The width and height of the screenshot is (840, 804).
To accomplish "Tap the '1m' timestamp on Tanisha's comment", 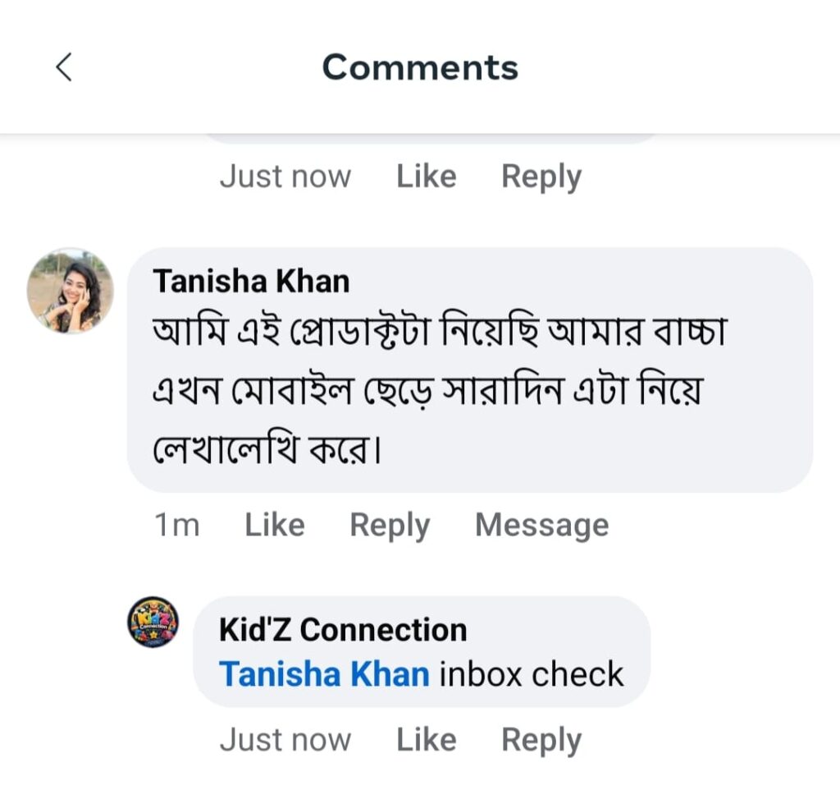I will point(177,525).
